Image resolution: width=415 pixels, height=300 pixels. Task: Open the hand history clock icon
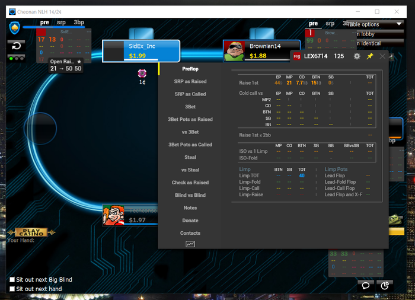click(385, 285)
